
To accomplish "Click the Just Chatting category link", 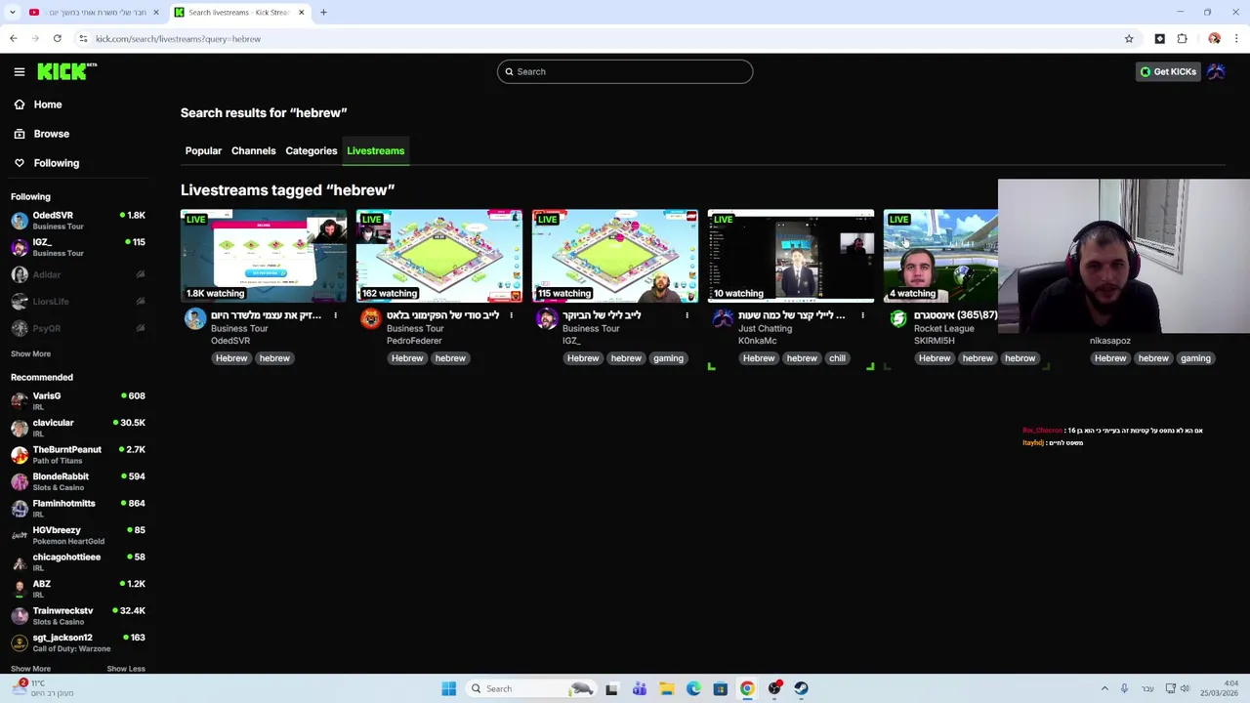I will (765, 329).
